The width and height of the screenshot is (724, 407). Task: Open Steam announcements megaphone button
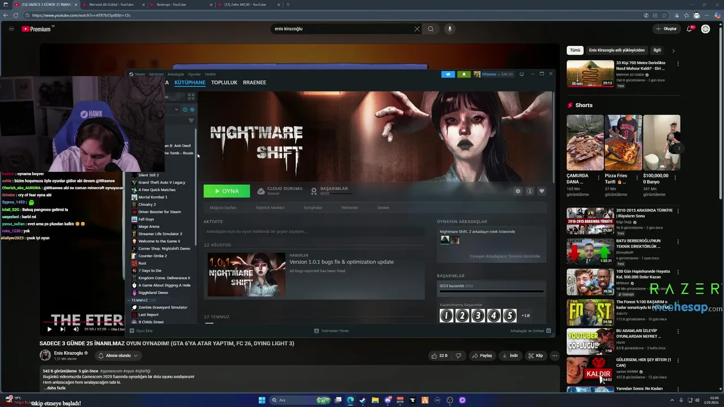coord(448,74)
